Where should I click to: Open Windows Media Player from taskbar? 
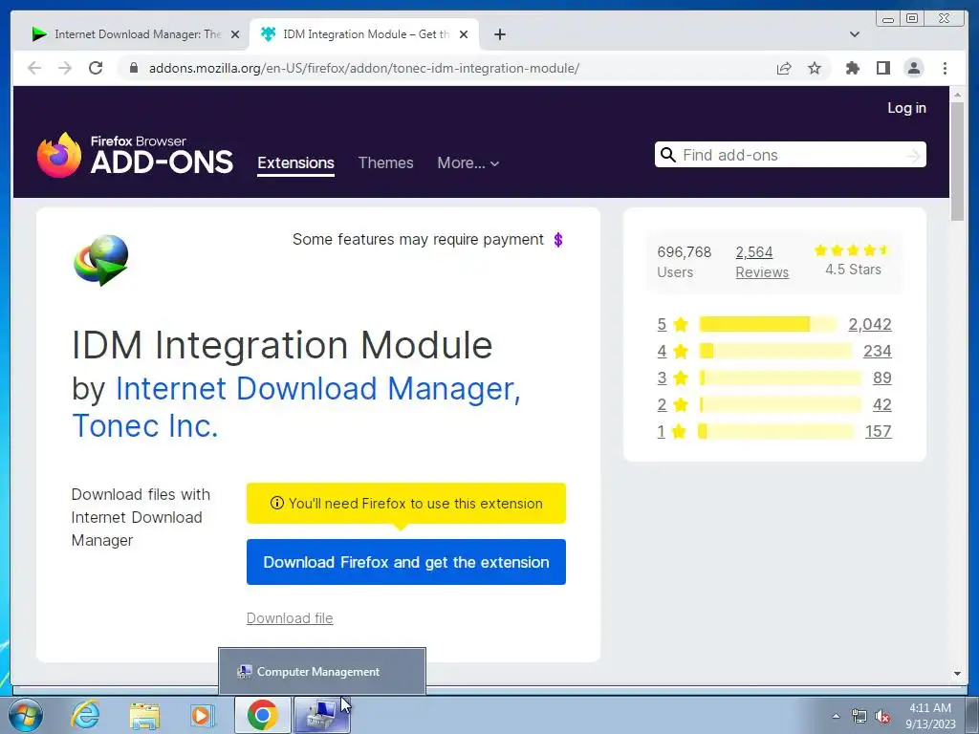[202, 715]
